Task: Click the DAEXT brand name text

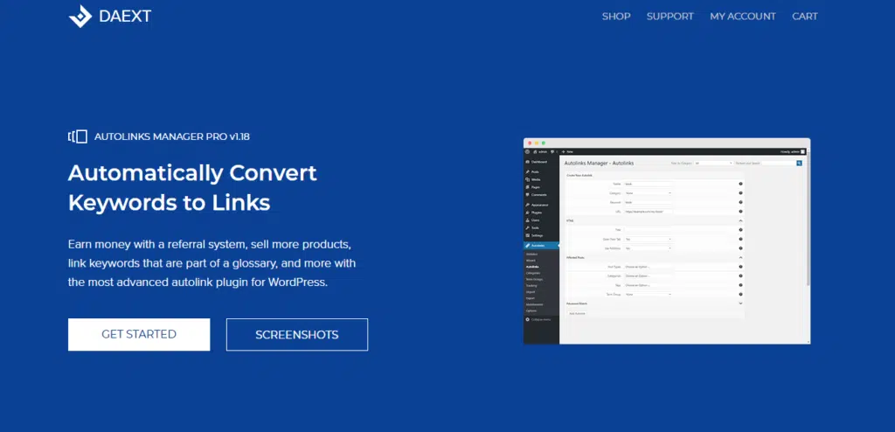Action: 125,17
